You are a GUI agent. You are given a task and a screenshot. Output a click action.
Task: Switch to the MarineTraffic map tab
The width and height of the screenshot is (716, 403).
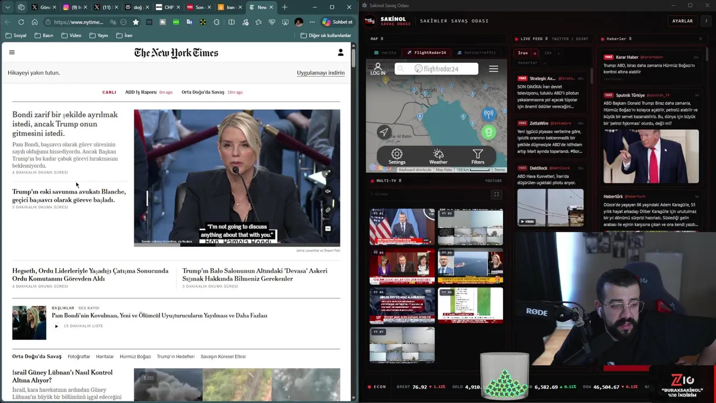[477, 53]
